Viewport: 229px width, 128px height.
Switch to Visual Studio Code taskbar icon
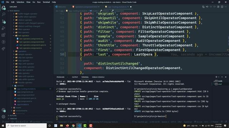[79, 126]
